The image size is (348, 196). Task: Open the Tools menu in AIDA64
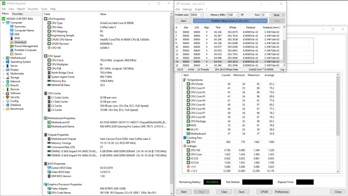pyautogui.click(x=44, y=9)
